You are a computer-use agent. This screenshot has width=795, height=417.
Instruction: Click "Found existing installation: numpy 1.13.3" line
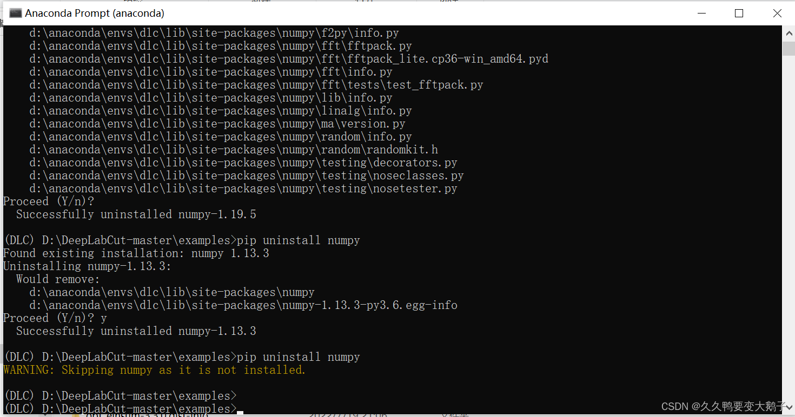pos(136,253)
